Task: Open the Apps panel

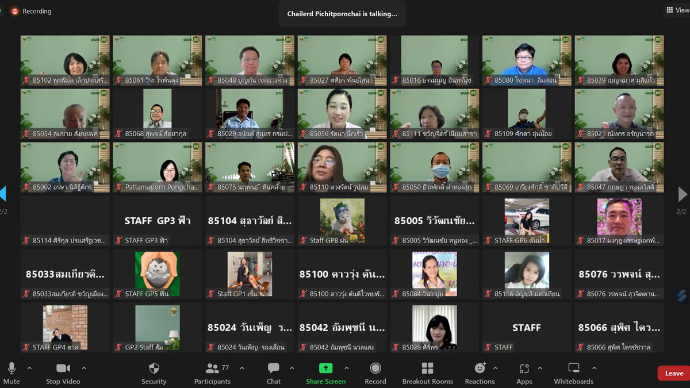Action: pyautogui.click(x=524, y=373)
